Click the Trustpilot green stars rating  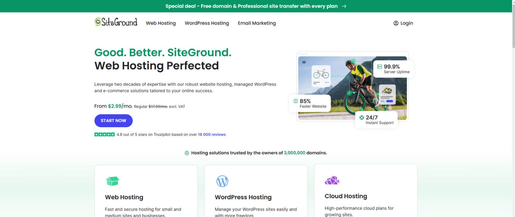pyautogui.click(x=104, y=134)
